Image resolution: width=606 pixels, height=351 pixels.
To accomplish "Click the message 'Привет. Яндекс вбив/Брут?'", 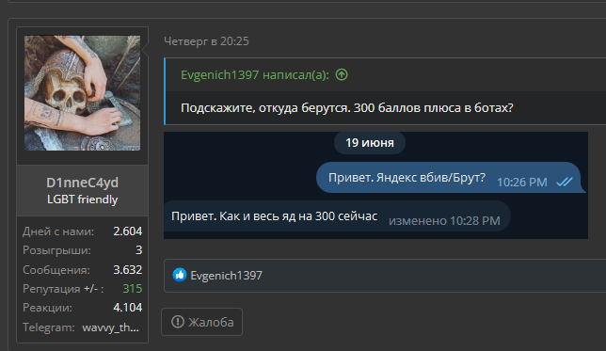I will click(x=407, y=178).
